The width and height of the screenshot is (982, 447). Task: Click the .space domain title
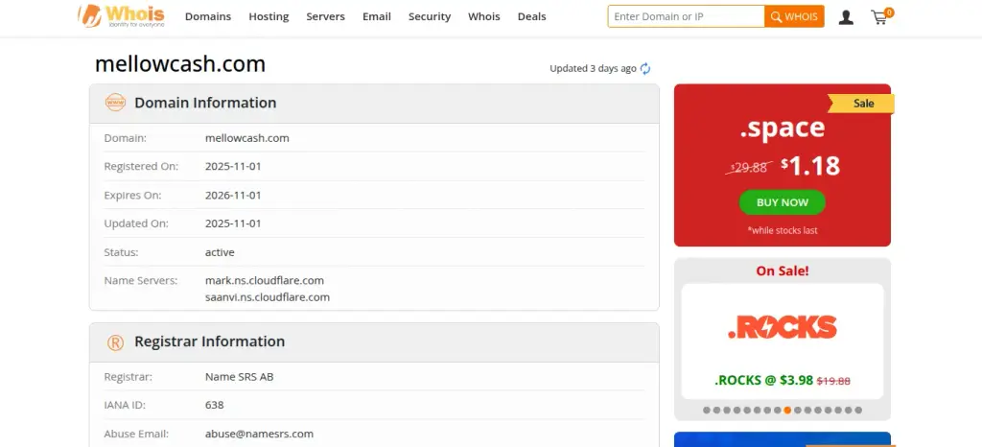coord(783,128)
